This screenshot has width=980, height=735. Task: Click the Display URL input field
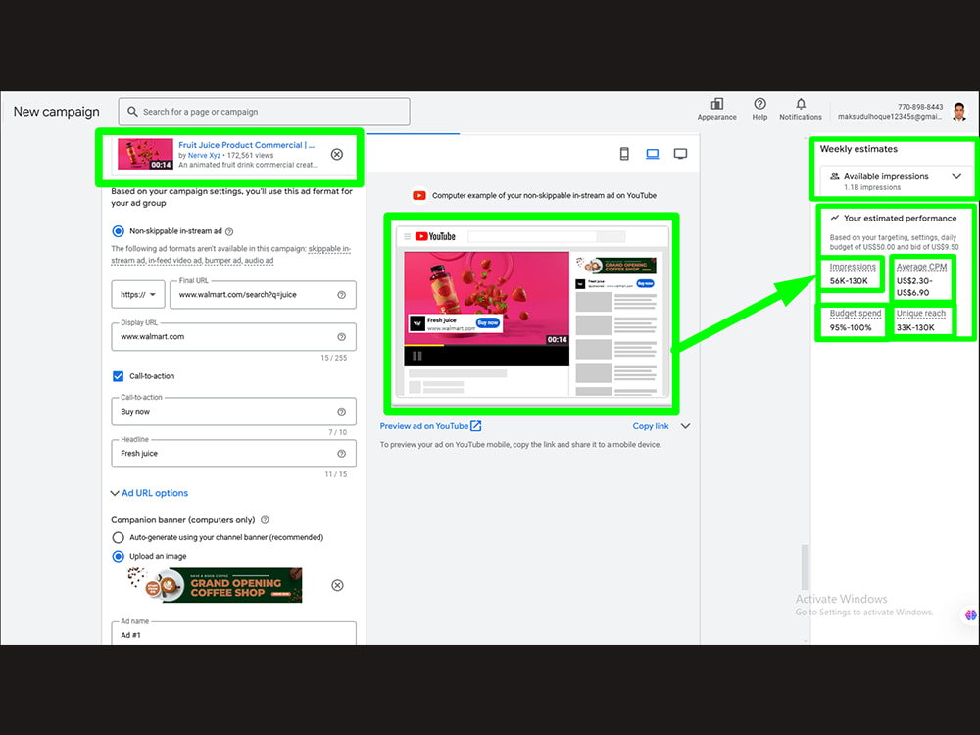point(234,337)
